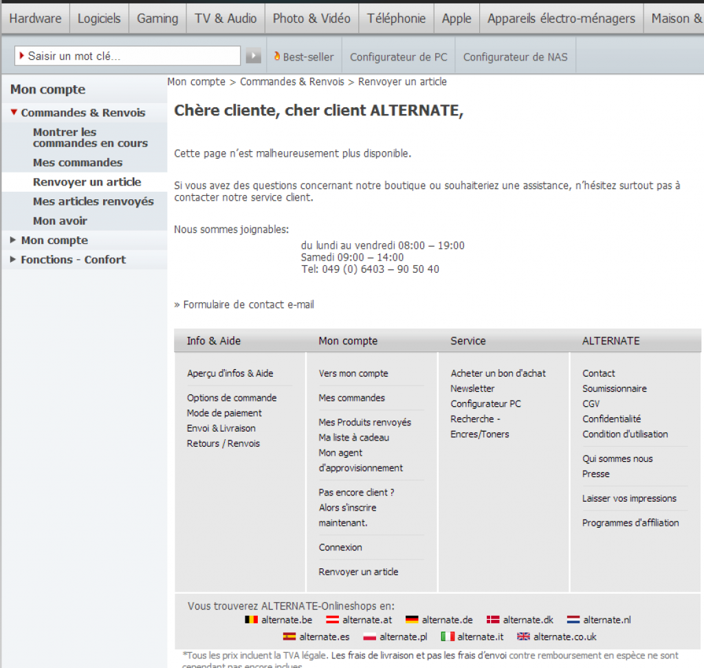Click Connexion link
The height and width of the screenshot is (668, 704).
point(340,547)
